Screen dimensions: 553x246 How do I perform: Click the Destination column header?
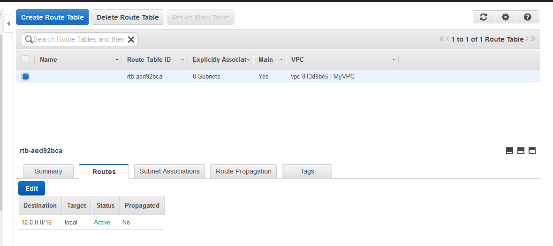pos(40,206)
